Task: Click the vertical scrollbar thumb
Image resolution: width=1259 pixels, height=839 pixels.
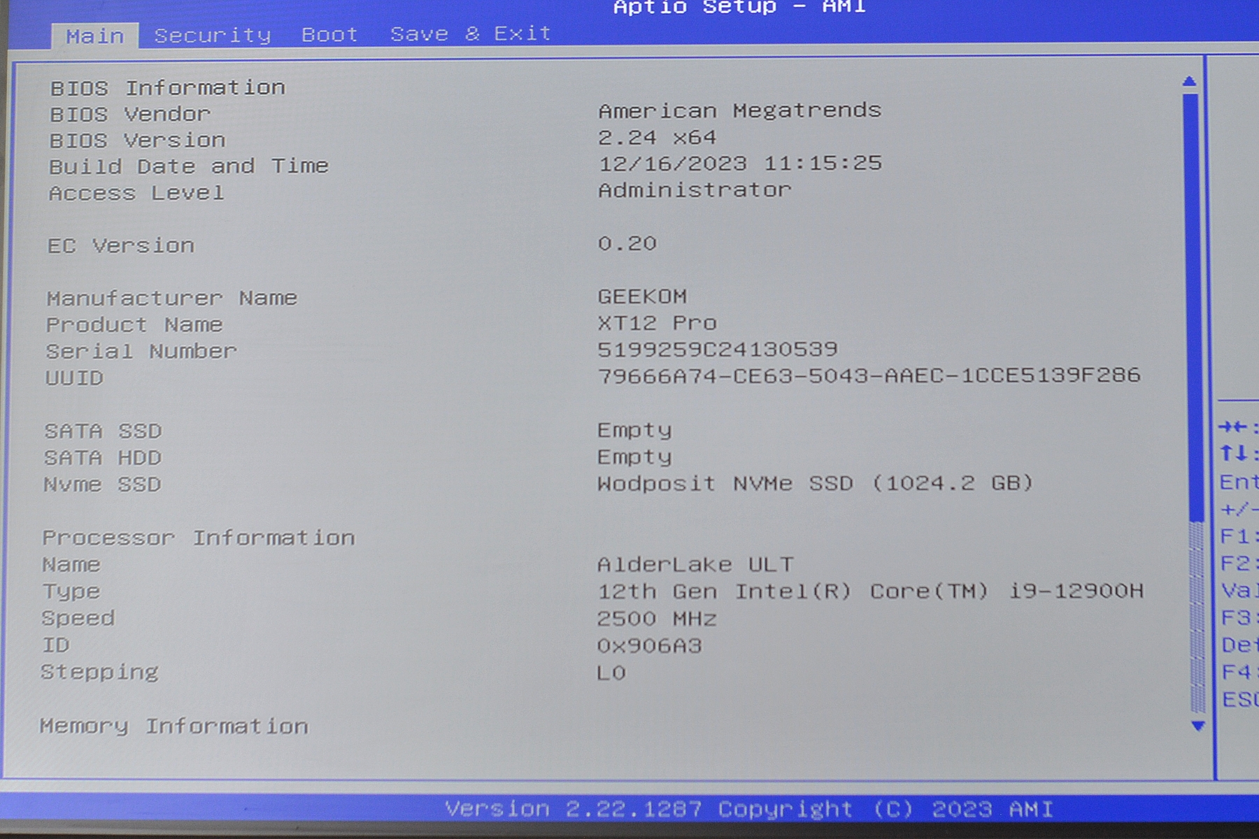Action: point(1193,308)
